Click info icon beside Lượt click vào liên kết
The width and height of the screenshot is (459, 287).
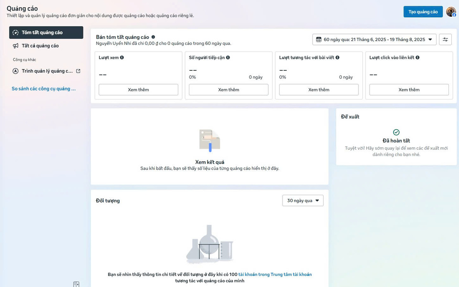pos(417,57)
